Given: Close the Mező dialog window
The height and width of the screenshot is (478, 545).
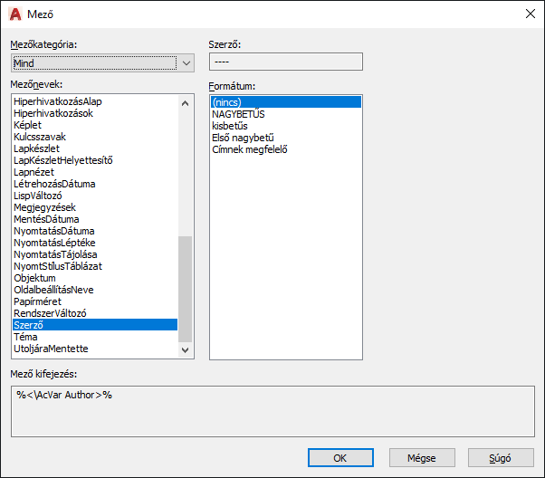Looking at the screenshot, I should point(530,14).
